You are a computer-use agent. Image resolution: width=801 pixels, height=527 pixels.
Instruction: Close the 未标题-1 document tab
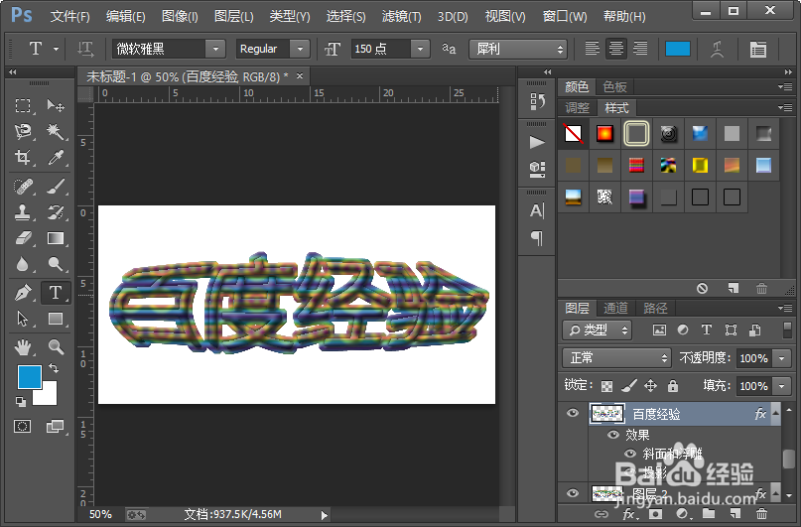point(300,76)
